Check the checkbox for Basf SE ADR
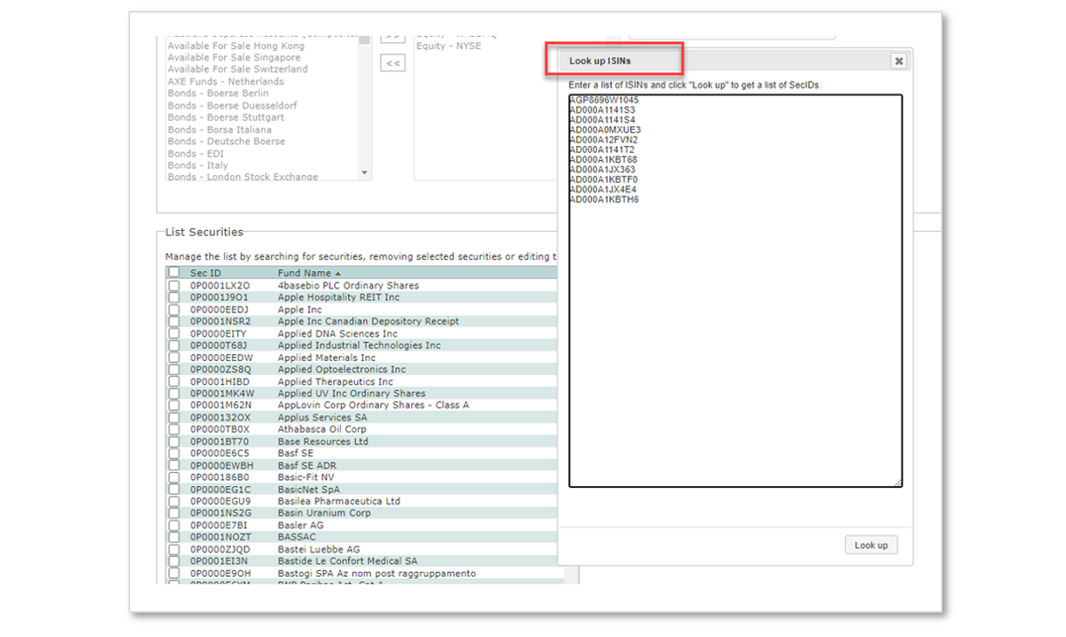Viewport: 1066px width, 637px height. (173, 465)
